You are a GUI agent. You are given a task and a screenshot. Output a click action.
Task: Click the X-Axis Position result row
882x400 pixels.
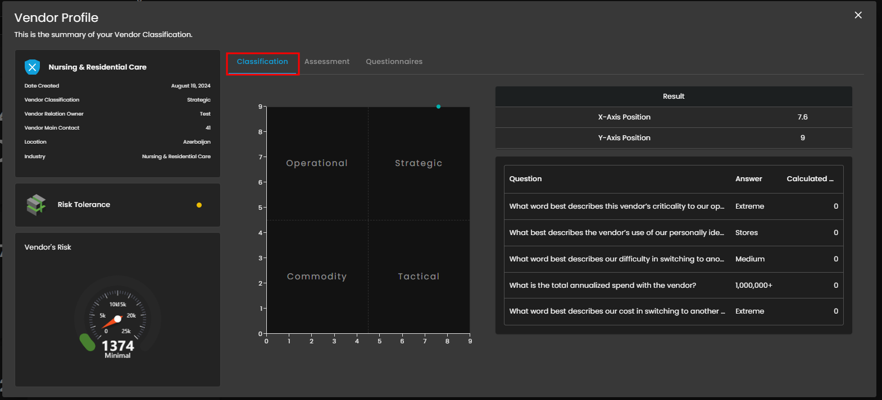click(673, 117)
